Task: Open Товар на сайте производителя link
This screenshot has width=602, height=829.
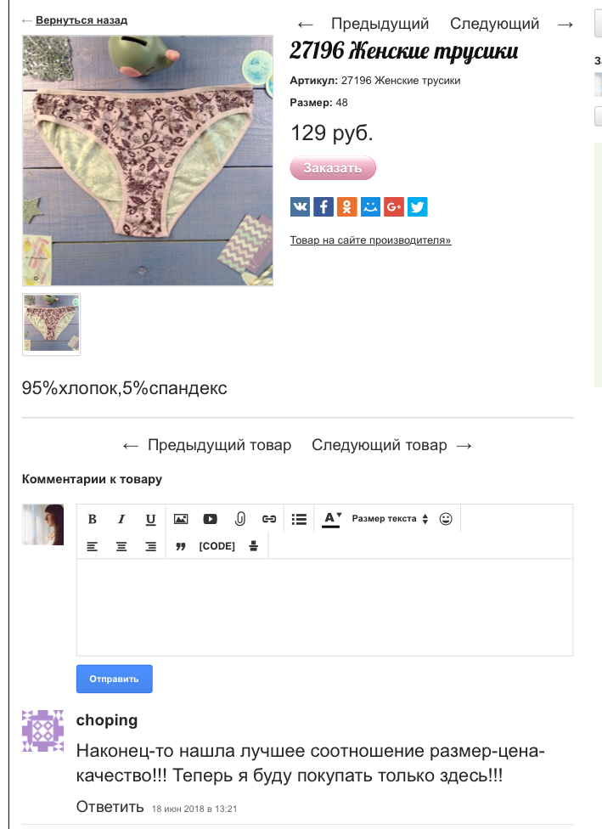Action: [370, 240]
